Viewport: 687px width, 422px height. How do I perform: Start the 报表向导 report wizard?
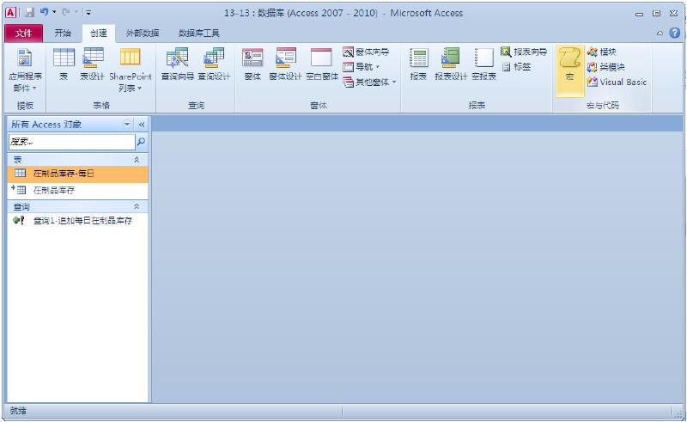524,52
